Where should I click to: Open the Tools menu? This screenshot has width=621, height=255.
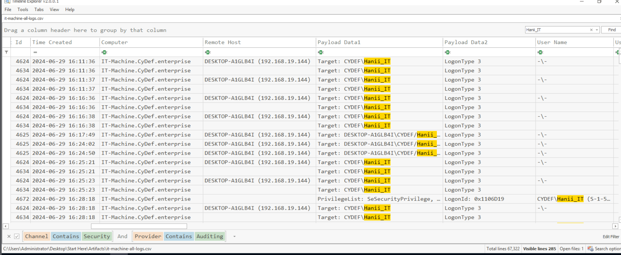(23, 9)
